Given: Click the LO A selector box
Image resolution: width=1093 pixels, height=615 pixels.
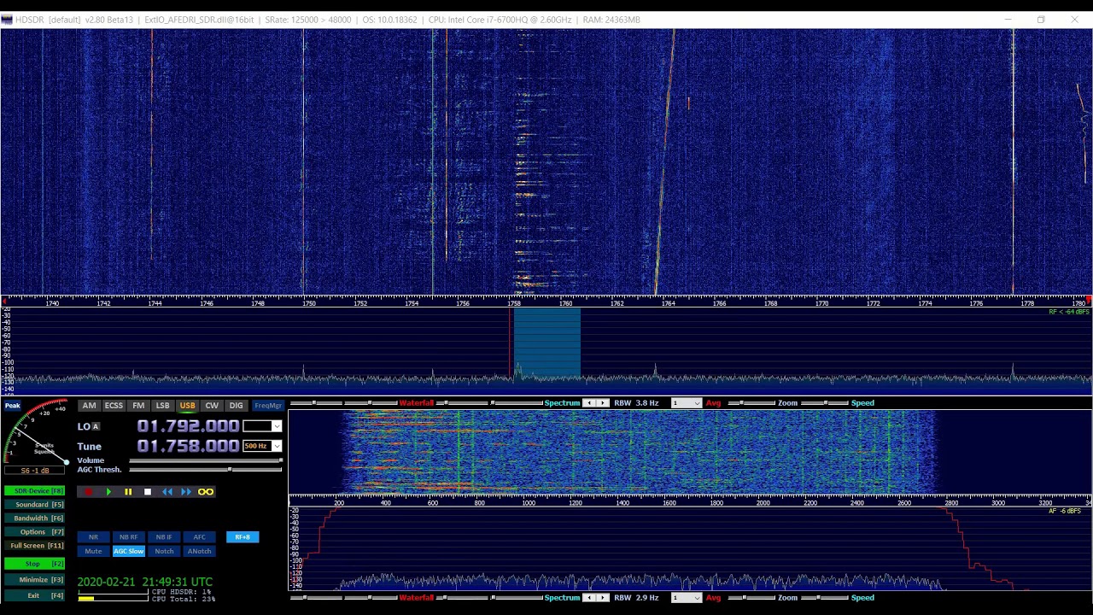Looking at the screenshot, I should tap(96, 426).
